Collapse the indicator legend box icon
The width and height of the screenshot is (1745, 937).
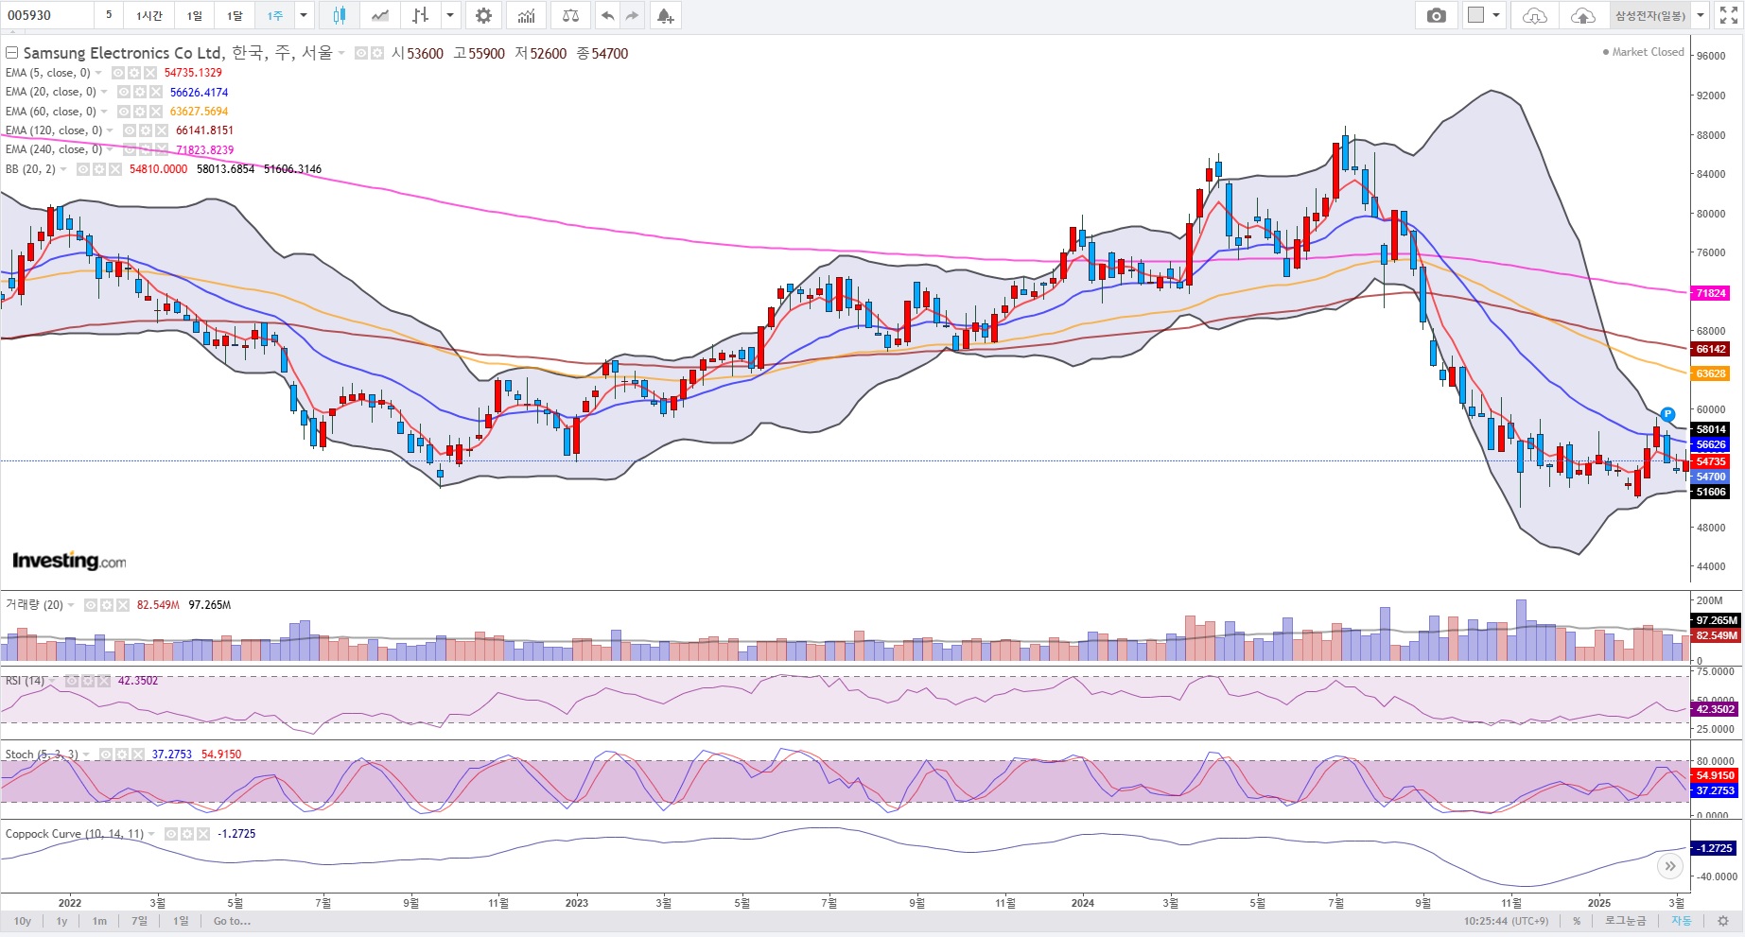(12, 53)
